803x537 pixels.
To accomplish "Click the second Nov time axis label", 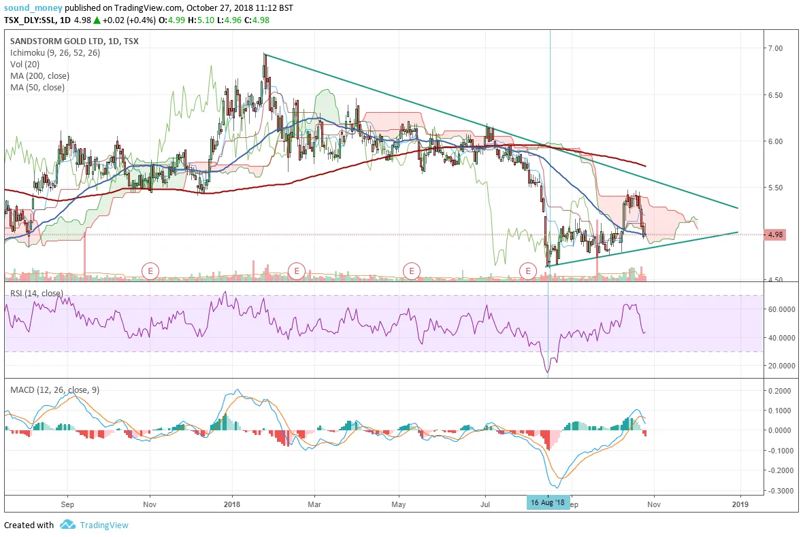I will tap(654, 504).
